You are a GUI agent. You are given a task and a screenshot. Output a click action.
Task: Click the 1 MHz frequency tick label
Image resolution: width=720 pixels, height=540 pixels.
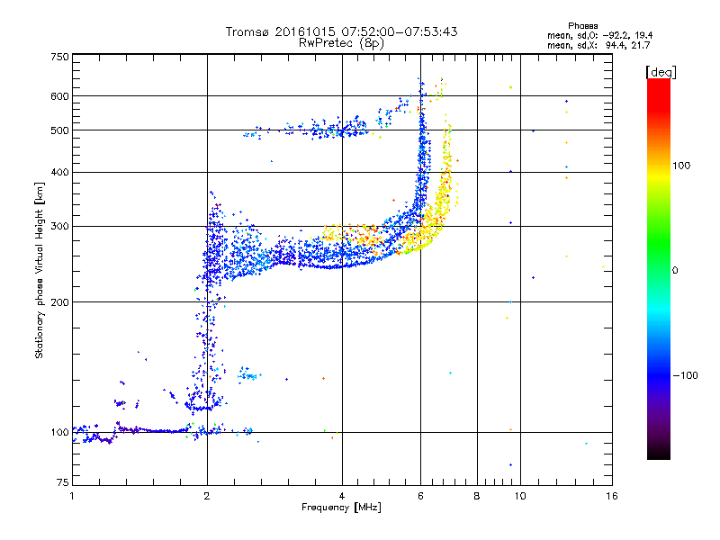(x=72, y=496)
